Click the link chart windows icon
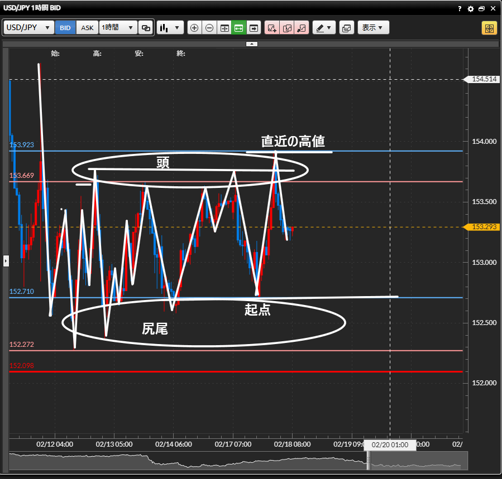This screenshot has height=479, width=502. 146,28
